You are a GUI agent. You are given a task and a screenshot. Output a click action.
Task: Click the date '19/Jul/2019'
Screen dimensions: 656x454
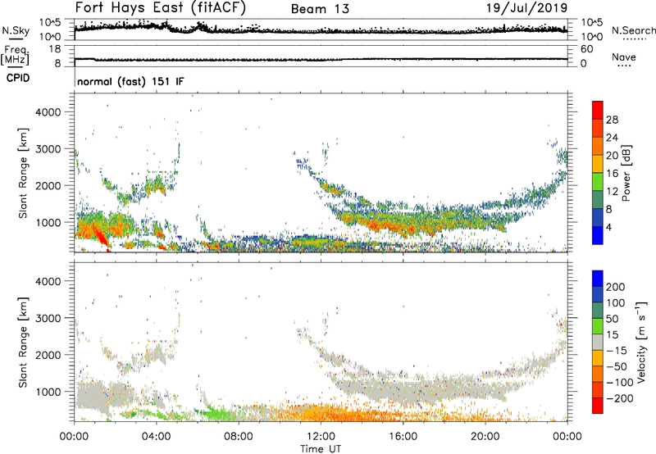pos(526,7)
